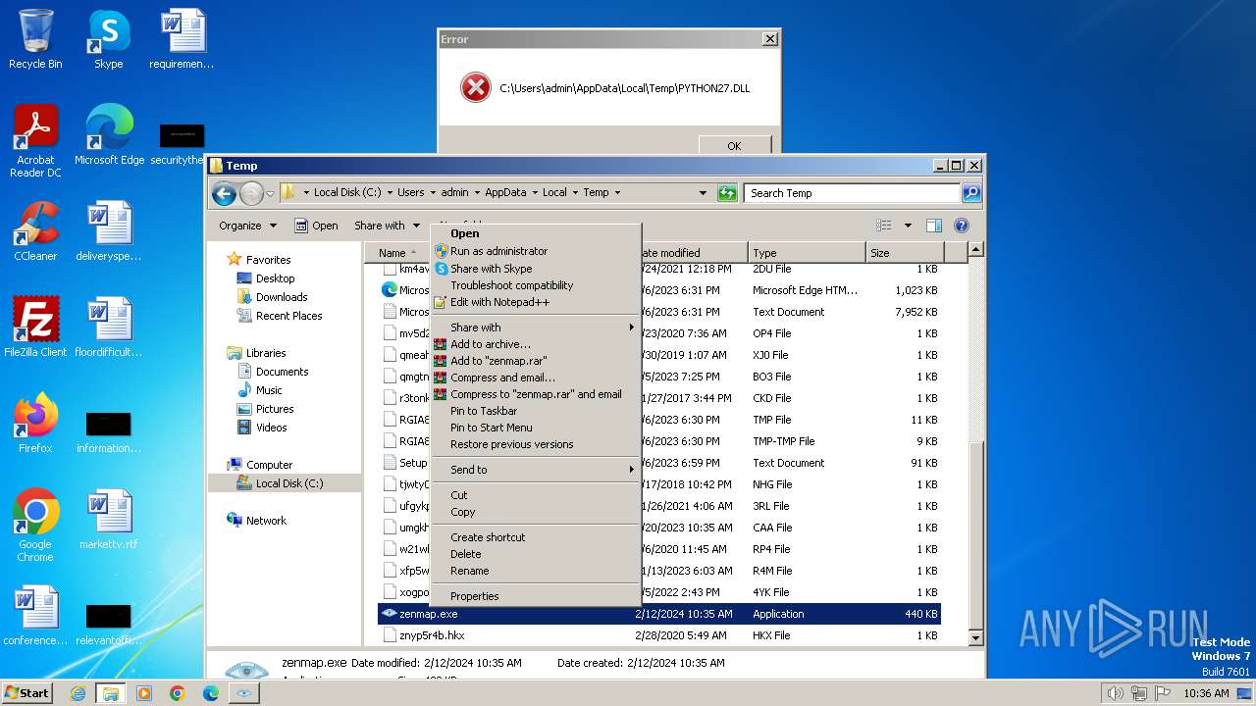Open Documents library in navigation pane
Image resolution: width=1256 pixels, height=706 pixels.
[282, 372]
